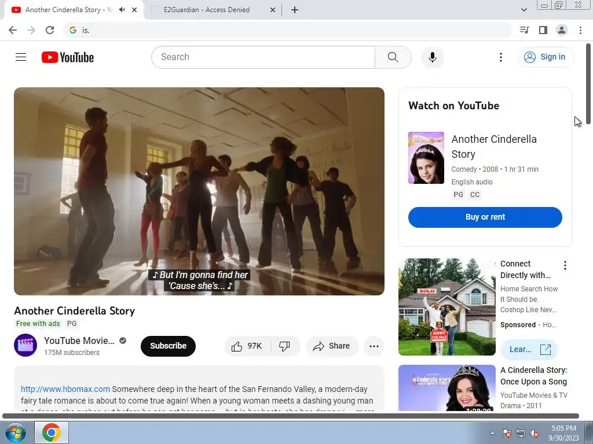The height and width of the screenshot is (444, 593).
Task: Click the search magnifier button
Action: pyautogui.click(x=393, y=57)
